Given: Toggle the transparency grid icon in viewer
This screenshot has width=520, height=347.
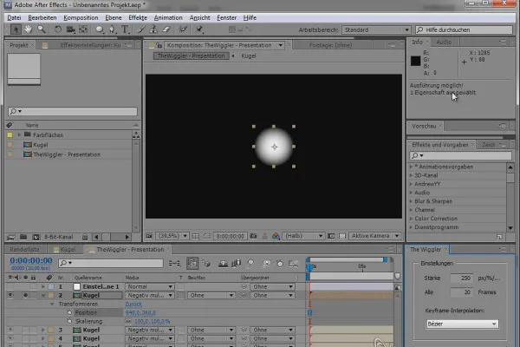Looking at the screenshot, I should 342,236.
